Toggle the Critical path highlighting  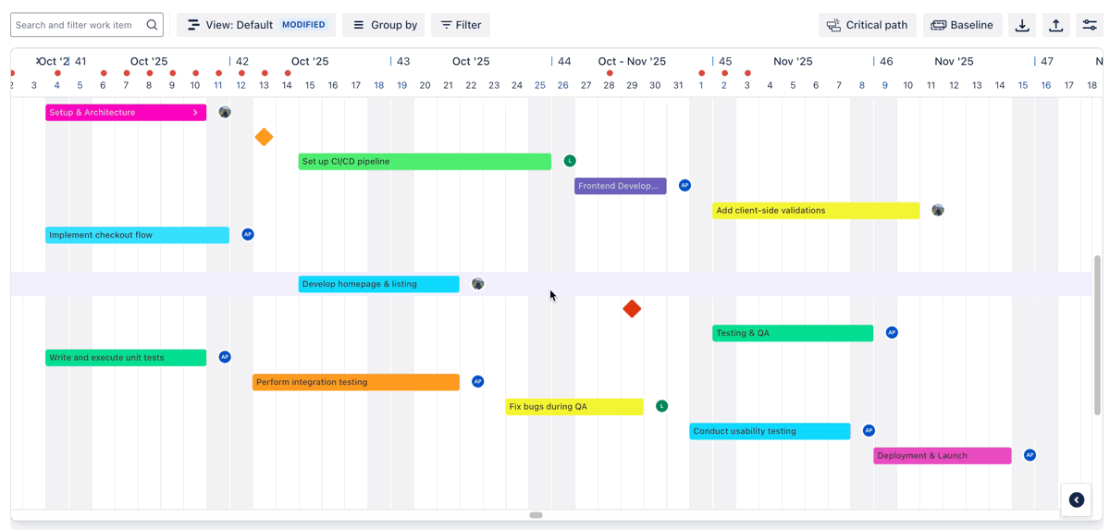867,25
